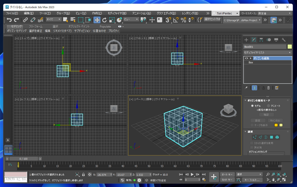Choose the rectangular selection region tool
Screen dimensions: 297x187
pyautogui.click(x=81, y=20)
